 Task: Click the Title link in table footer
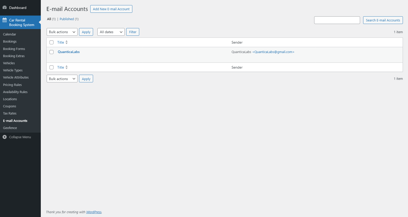(61, 67)
